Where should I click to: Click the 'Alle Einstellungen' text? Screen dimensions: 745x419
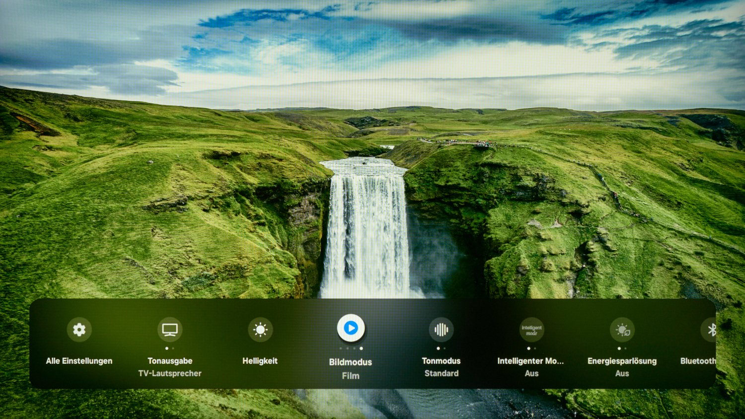(x=79, y=361)
